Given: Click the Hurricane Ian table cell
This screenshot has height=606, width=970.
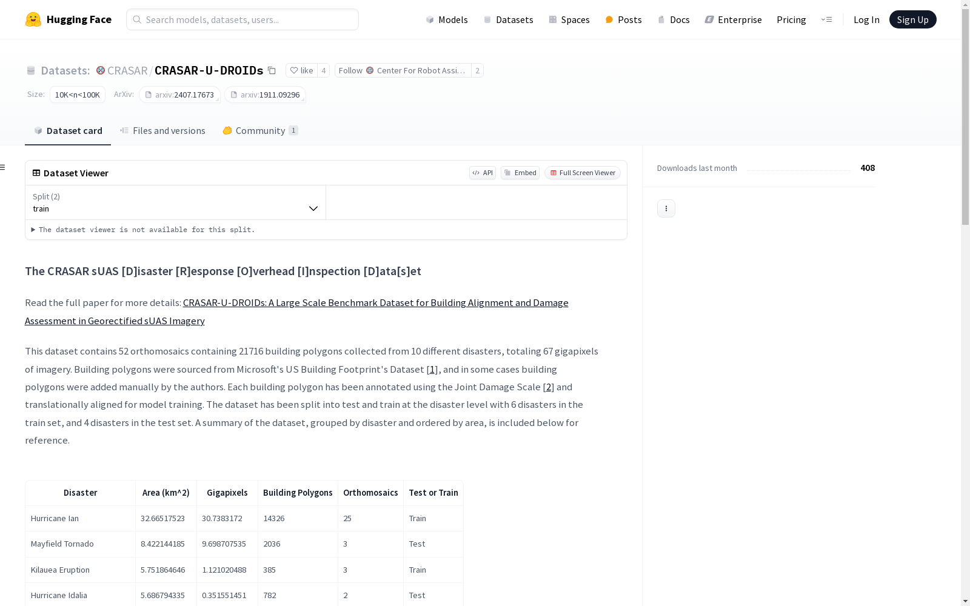Looking at the screenshot, I should pyautogui.click(x=80, y=518).
